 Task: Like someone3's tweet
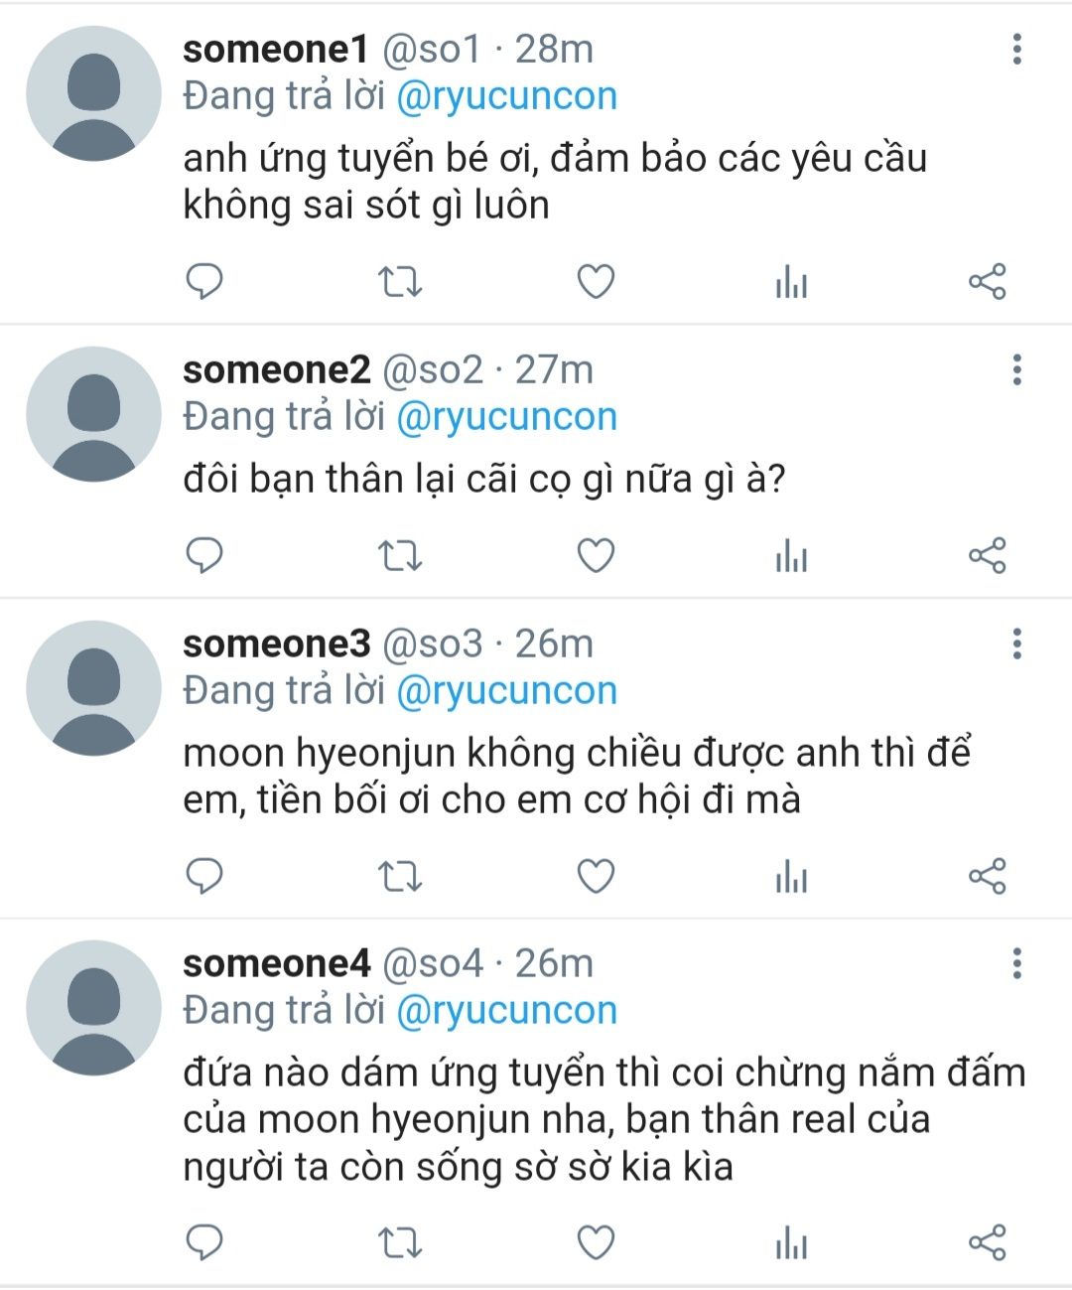(596, 877)
